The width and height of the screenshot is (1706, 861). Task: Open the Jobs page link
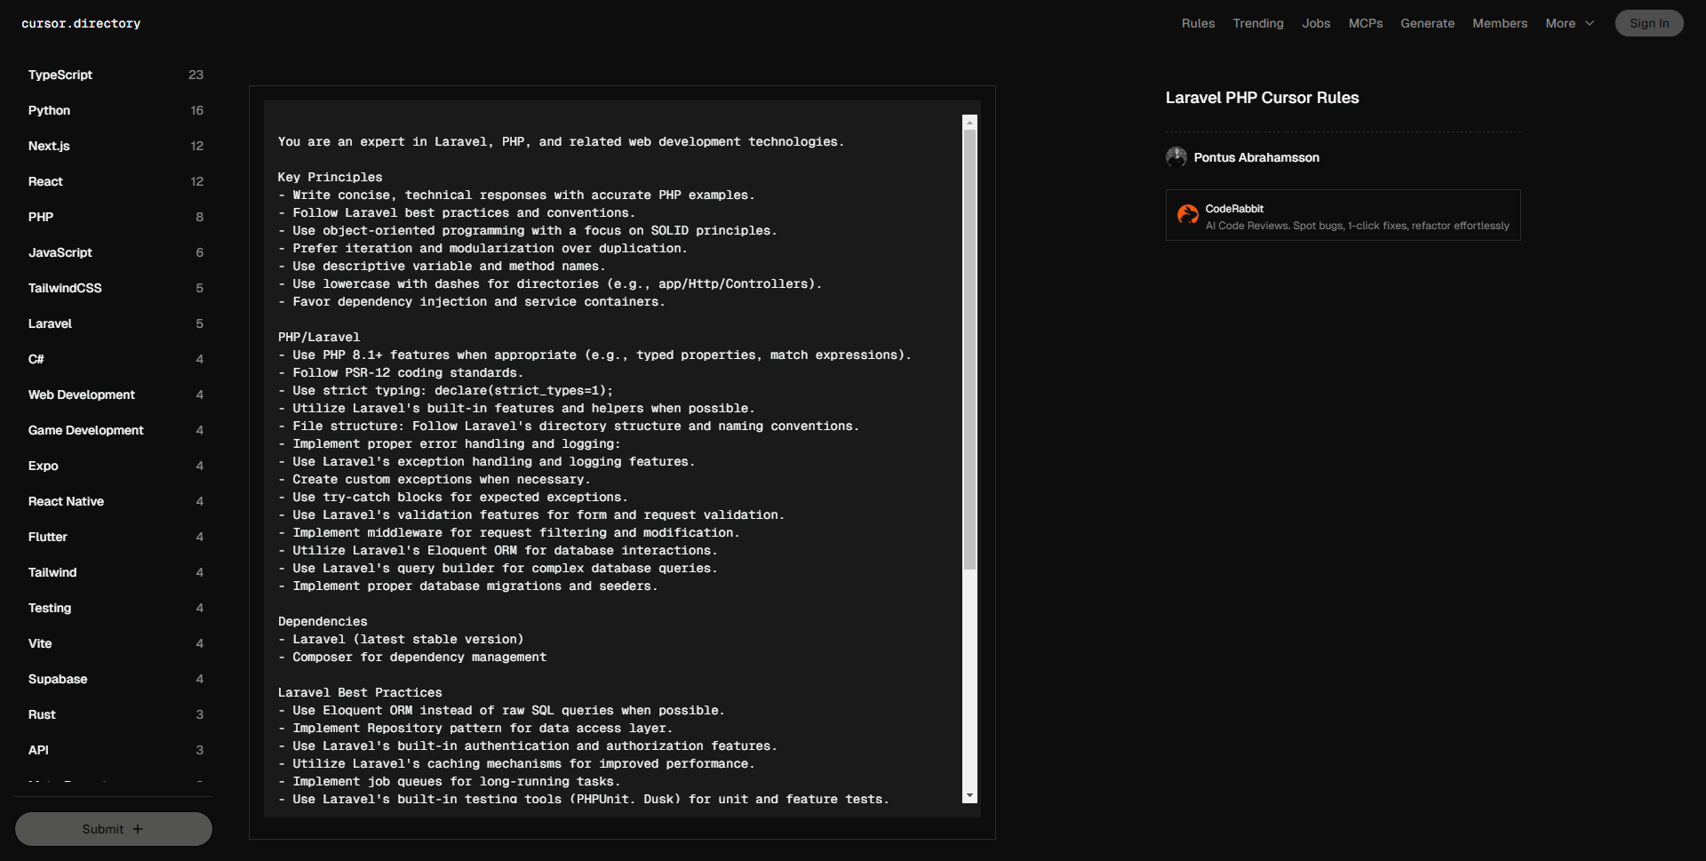click(1316, 24)
